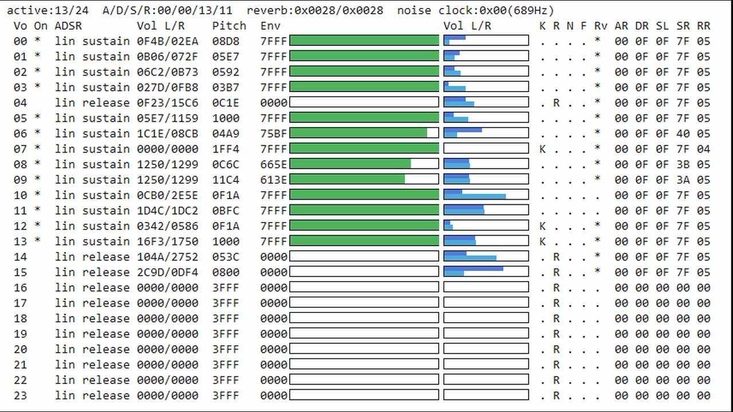The height and width of the screenshot is (412, 733).
Task: Select the "lin sustain" label of voice 11
Action: (x=92, y=211)
